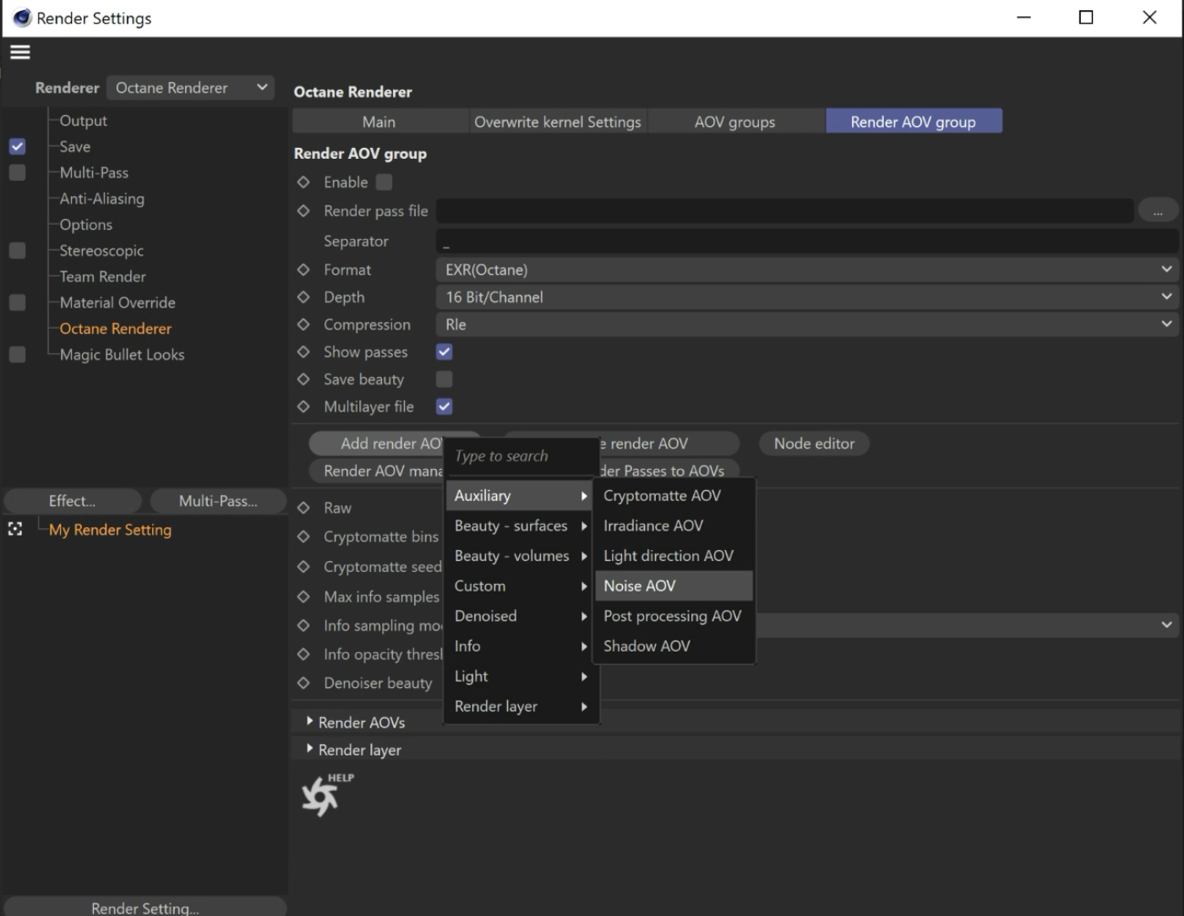The width and height of the screenshot is (1184, 916).
Task: Open the Depth dropdown showing 16 Bit/Channel
Action: tap(807, 297)
